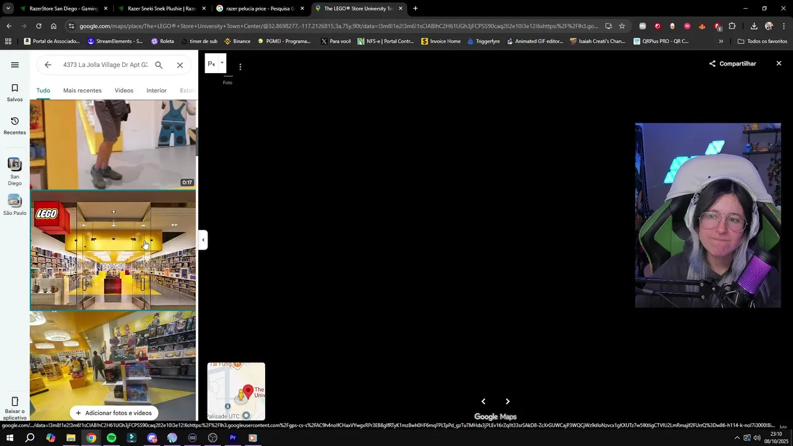The width and height of the screenshot is (793, 446).
Task: Open the LEGO storefront photo thumbnail
Action: (x=113, y=250)
